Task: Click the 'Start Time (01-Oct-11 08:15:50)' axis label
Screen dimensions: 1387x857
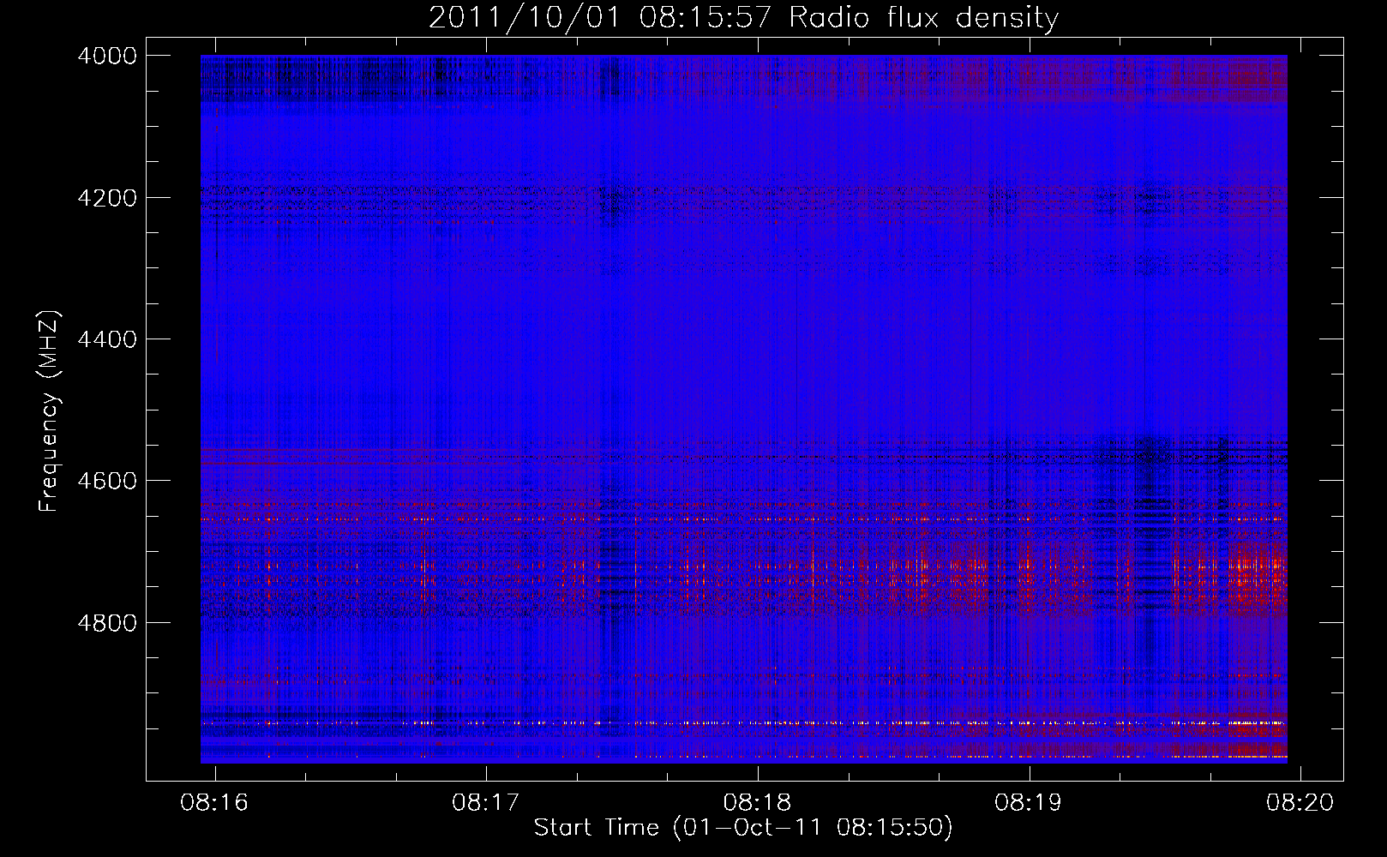Action: coord(743,828)
